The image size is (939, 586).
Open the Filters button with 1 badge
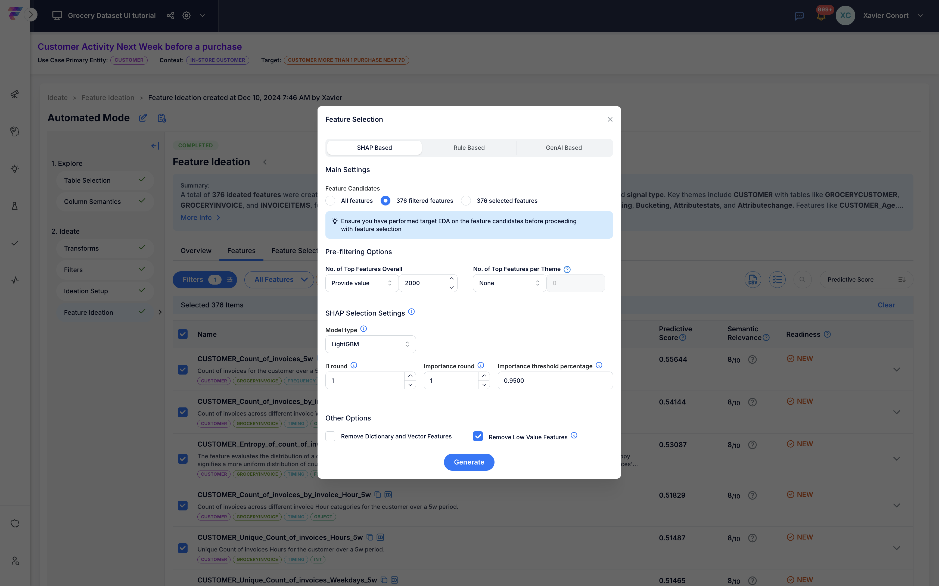pos(204,279)
